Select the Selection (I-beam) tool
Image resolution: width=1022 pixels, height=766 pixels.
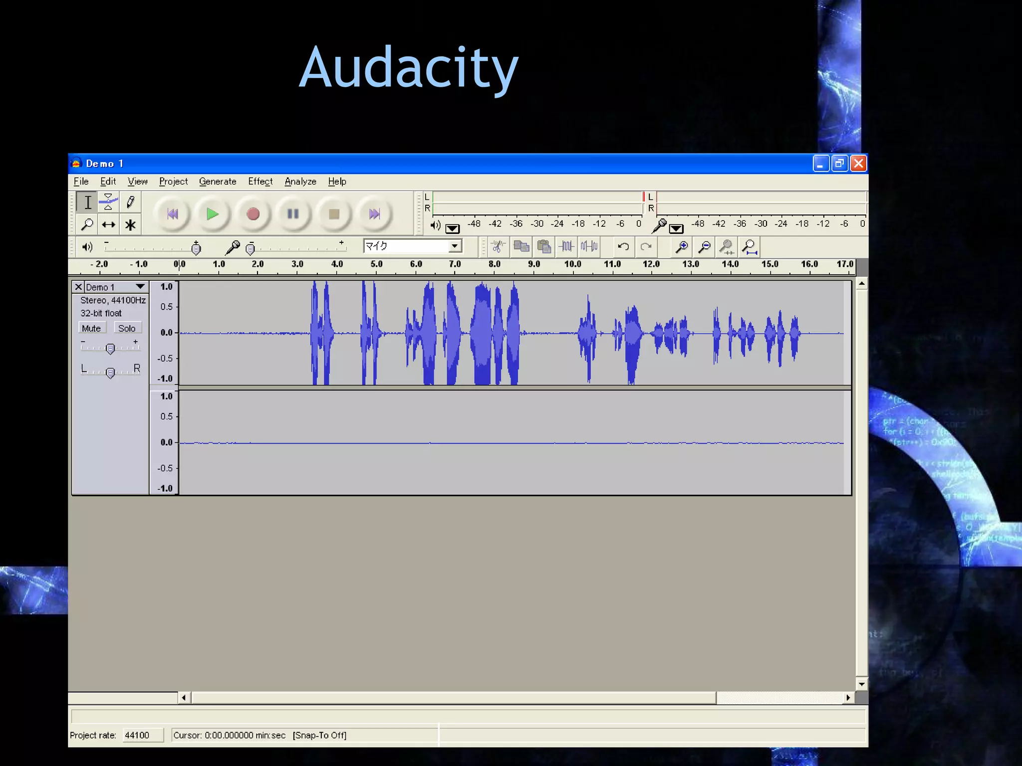(87, 202)
